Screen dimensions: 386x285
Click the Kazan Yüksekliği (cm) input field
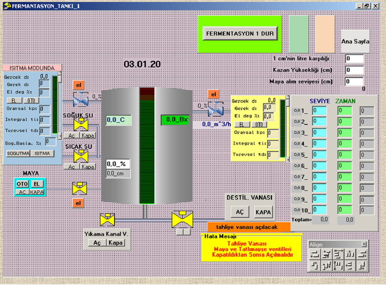point(354,70)
